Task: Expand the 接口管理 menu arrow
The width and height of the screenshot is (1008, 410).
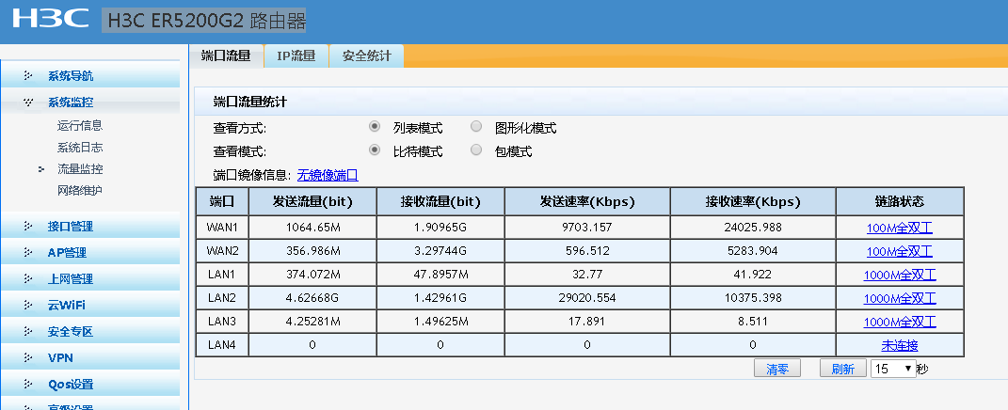Action: [27, 227]
